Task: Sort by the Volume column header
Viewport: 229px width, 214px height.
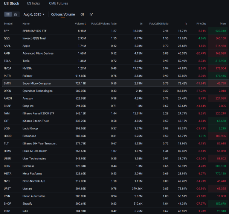Action: 80,24
